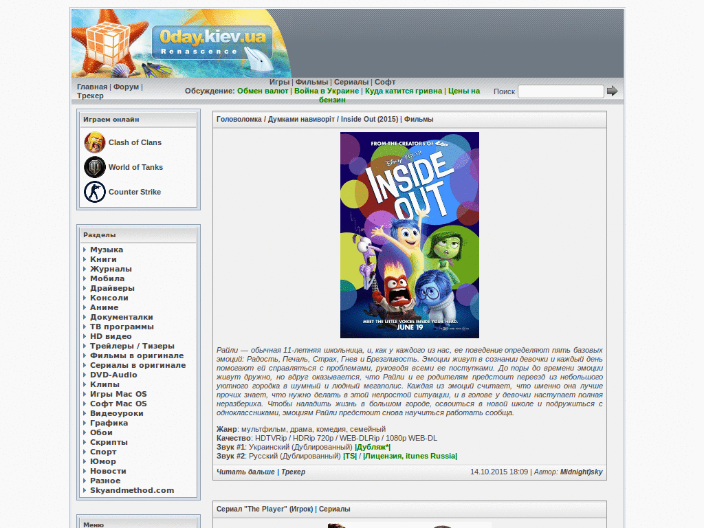This screenshot has width=704, height=528.
Task: Click the starfish cube banner image
Action: [x=110, y=43]
